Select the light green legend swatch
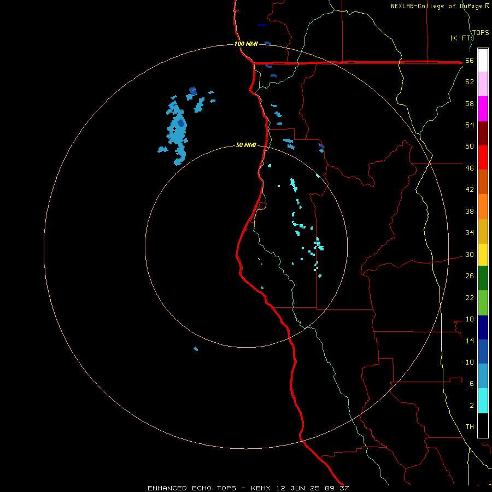The height and width of the screenshot is (492, 492). [483, 303]
